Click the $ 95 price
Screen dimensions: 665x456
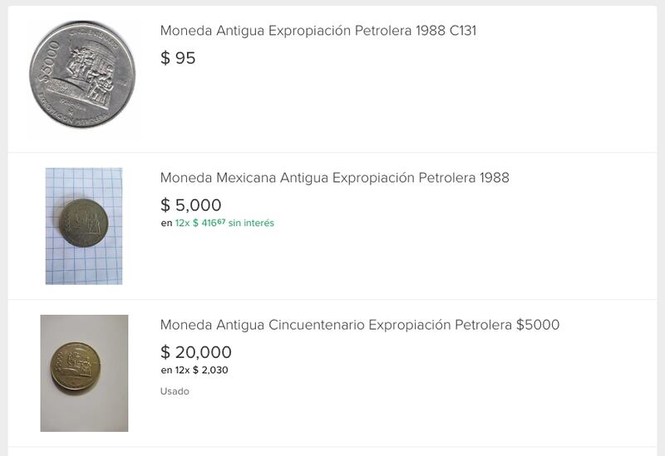[178, 58]
